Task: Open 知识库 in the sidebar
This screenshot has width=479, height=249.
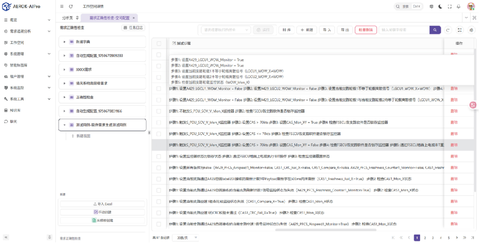Action: pos(15,110)
